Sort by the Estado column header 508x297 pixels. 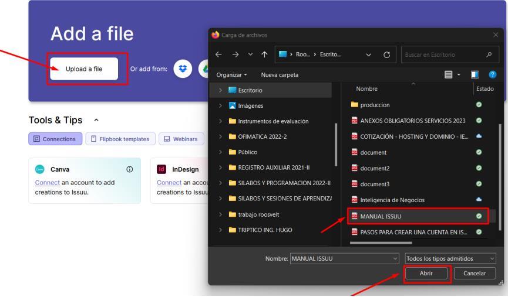485,88
